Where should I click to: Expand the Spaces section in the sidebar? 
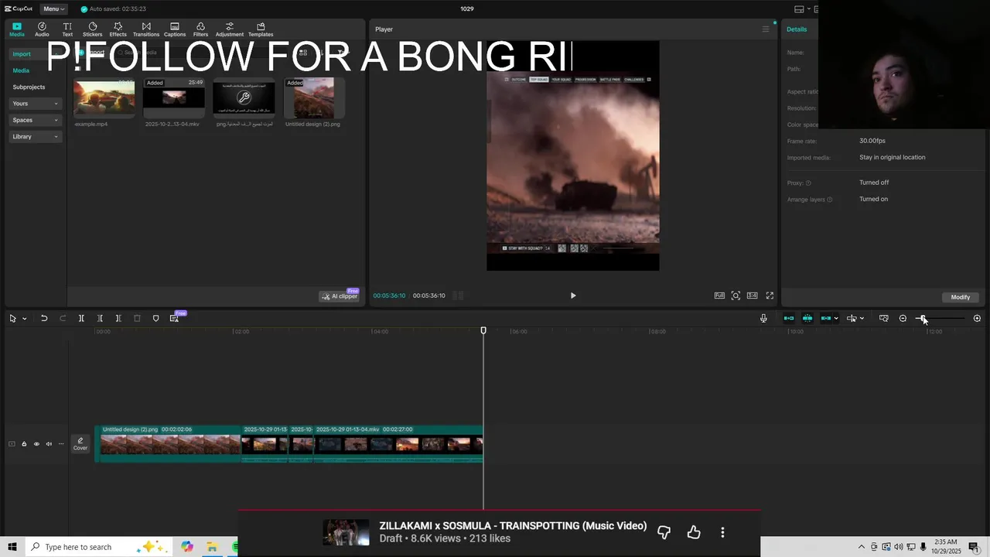[x=35, y=120]
